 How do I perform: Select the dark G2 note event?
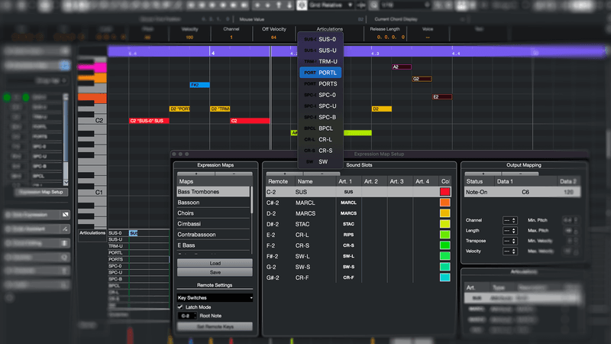[x=422, y=79]
